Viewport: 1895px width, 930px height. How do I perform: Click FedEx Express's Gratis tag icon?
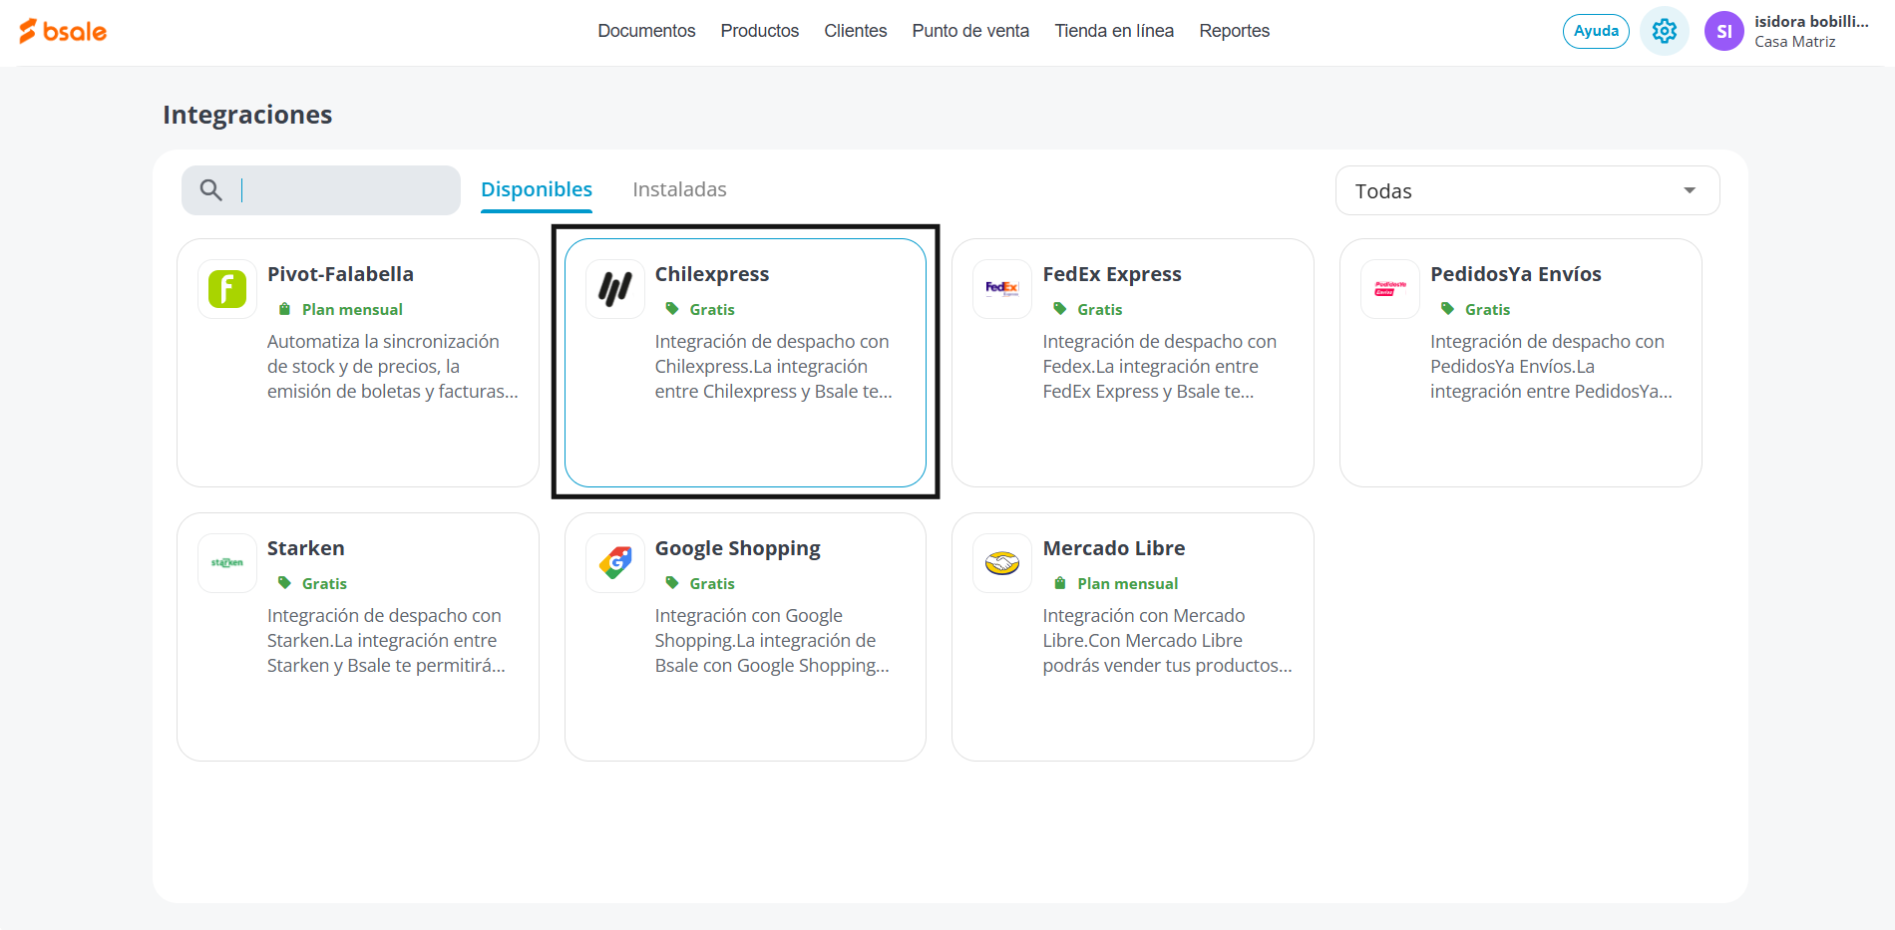(x=1060, y=309)
